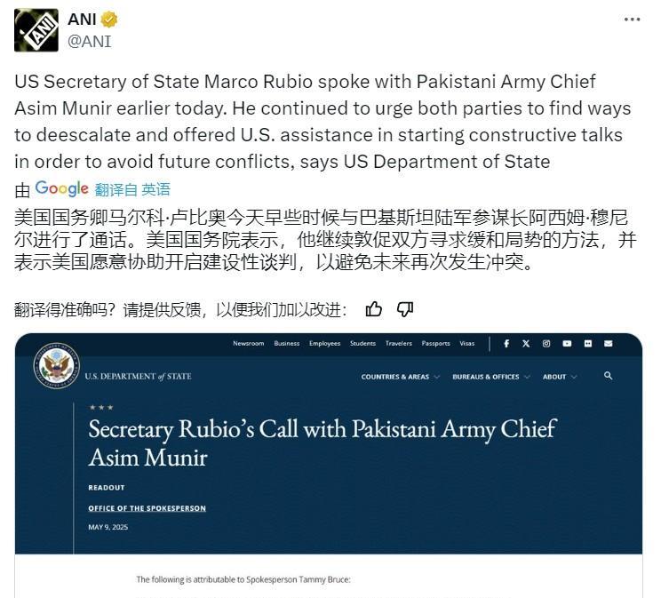Open the three-dot more options menu
Viewport: 661px width, 598px height.
click(632, 20)
